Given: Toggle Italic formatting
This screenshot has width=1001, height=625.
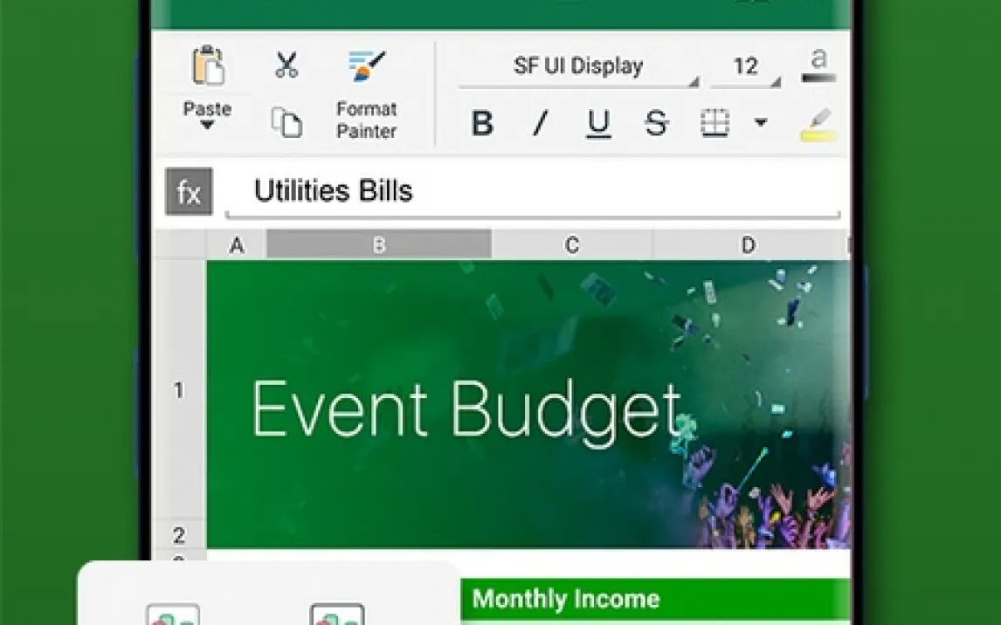Looking at the screenshot, I should coord(540,124).
